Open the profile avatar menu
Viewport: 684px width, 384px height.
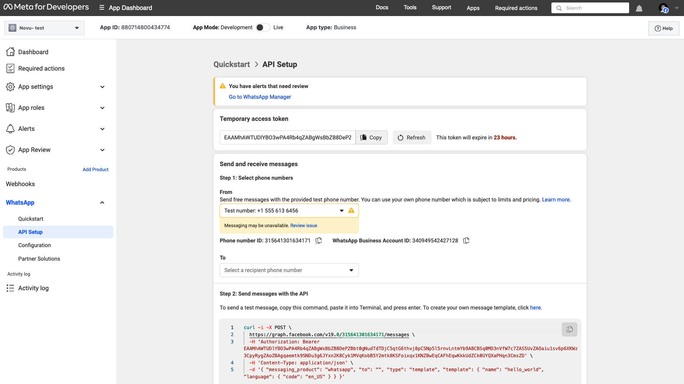[x=663, y=8]
